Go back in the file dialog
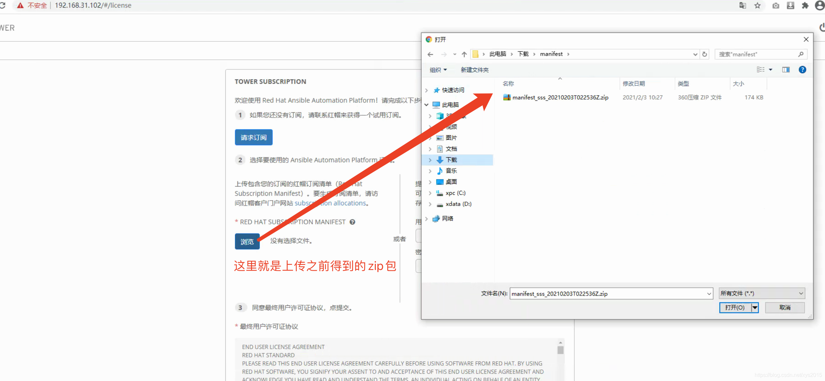This screenshot has height=381, width=825. click(430, 54)
